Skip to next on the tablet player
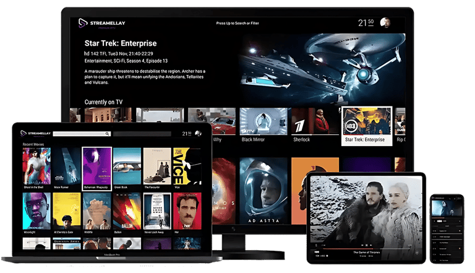This screenshot has height=273, width=475. coord(371,245)
